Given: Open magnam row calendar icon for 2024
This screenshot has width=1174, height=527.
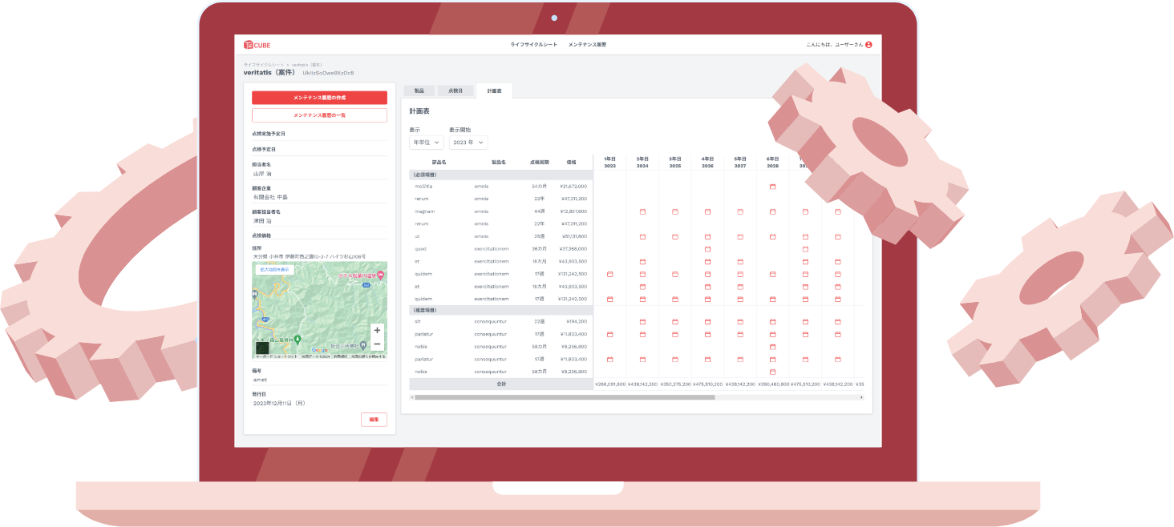Looking at the screenshot, I should click(x=642, y=211).
